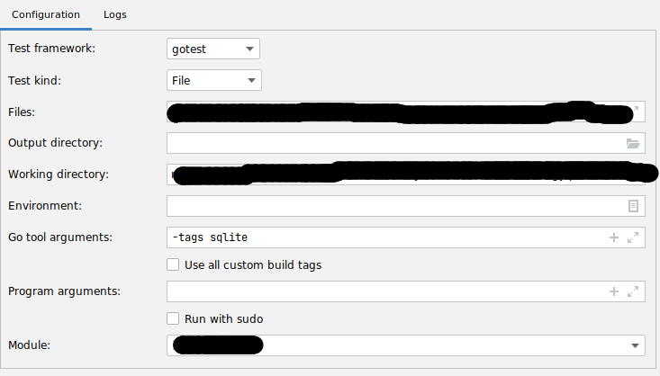The width and height of the screenshot is (660, 376).
Task: Switch to the Logs tab
Action: coord(114,15)
